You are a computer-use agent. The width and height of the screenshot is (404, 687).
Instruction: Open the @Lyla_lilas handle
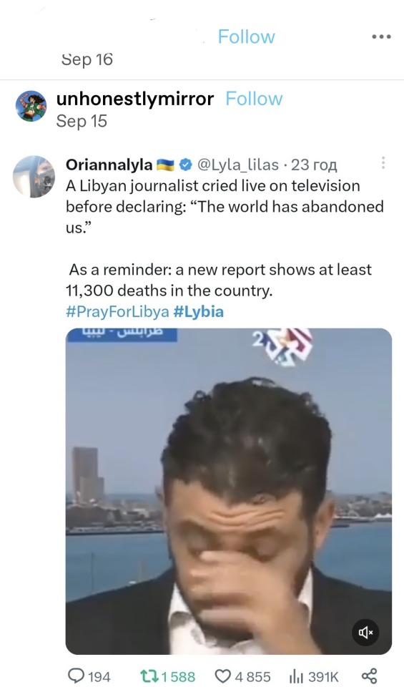click(238, 165)
